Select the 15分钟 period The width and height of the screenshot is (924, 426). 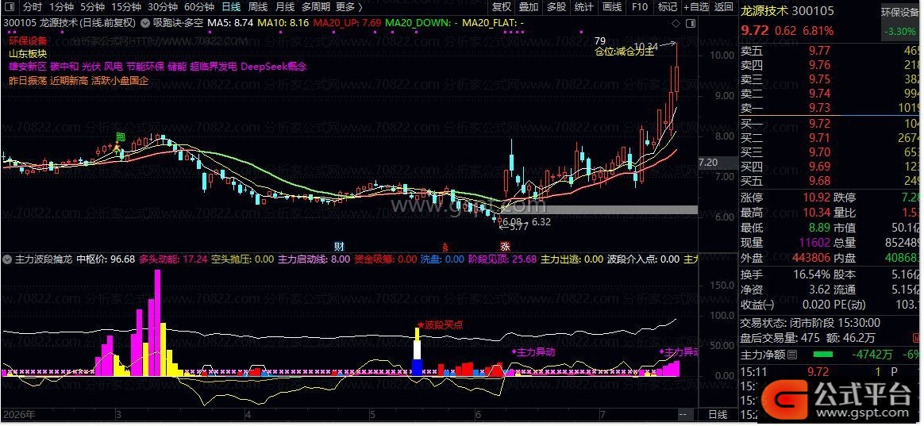coord(126,7)
